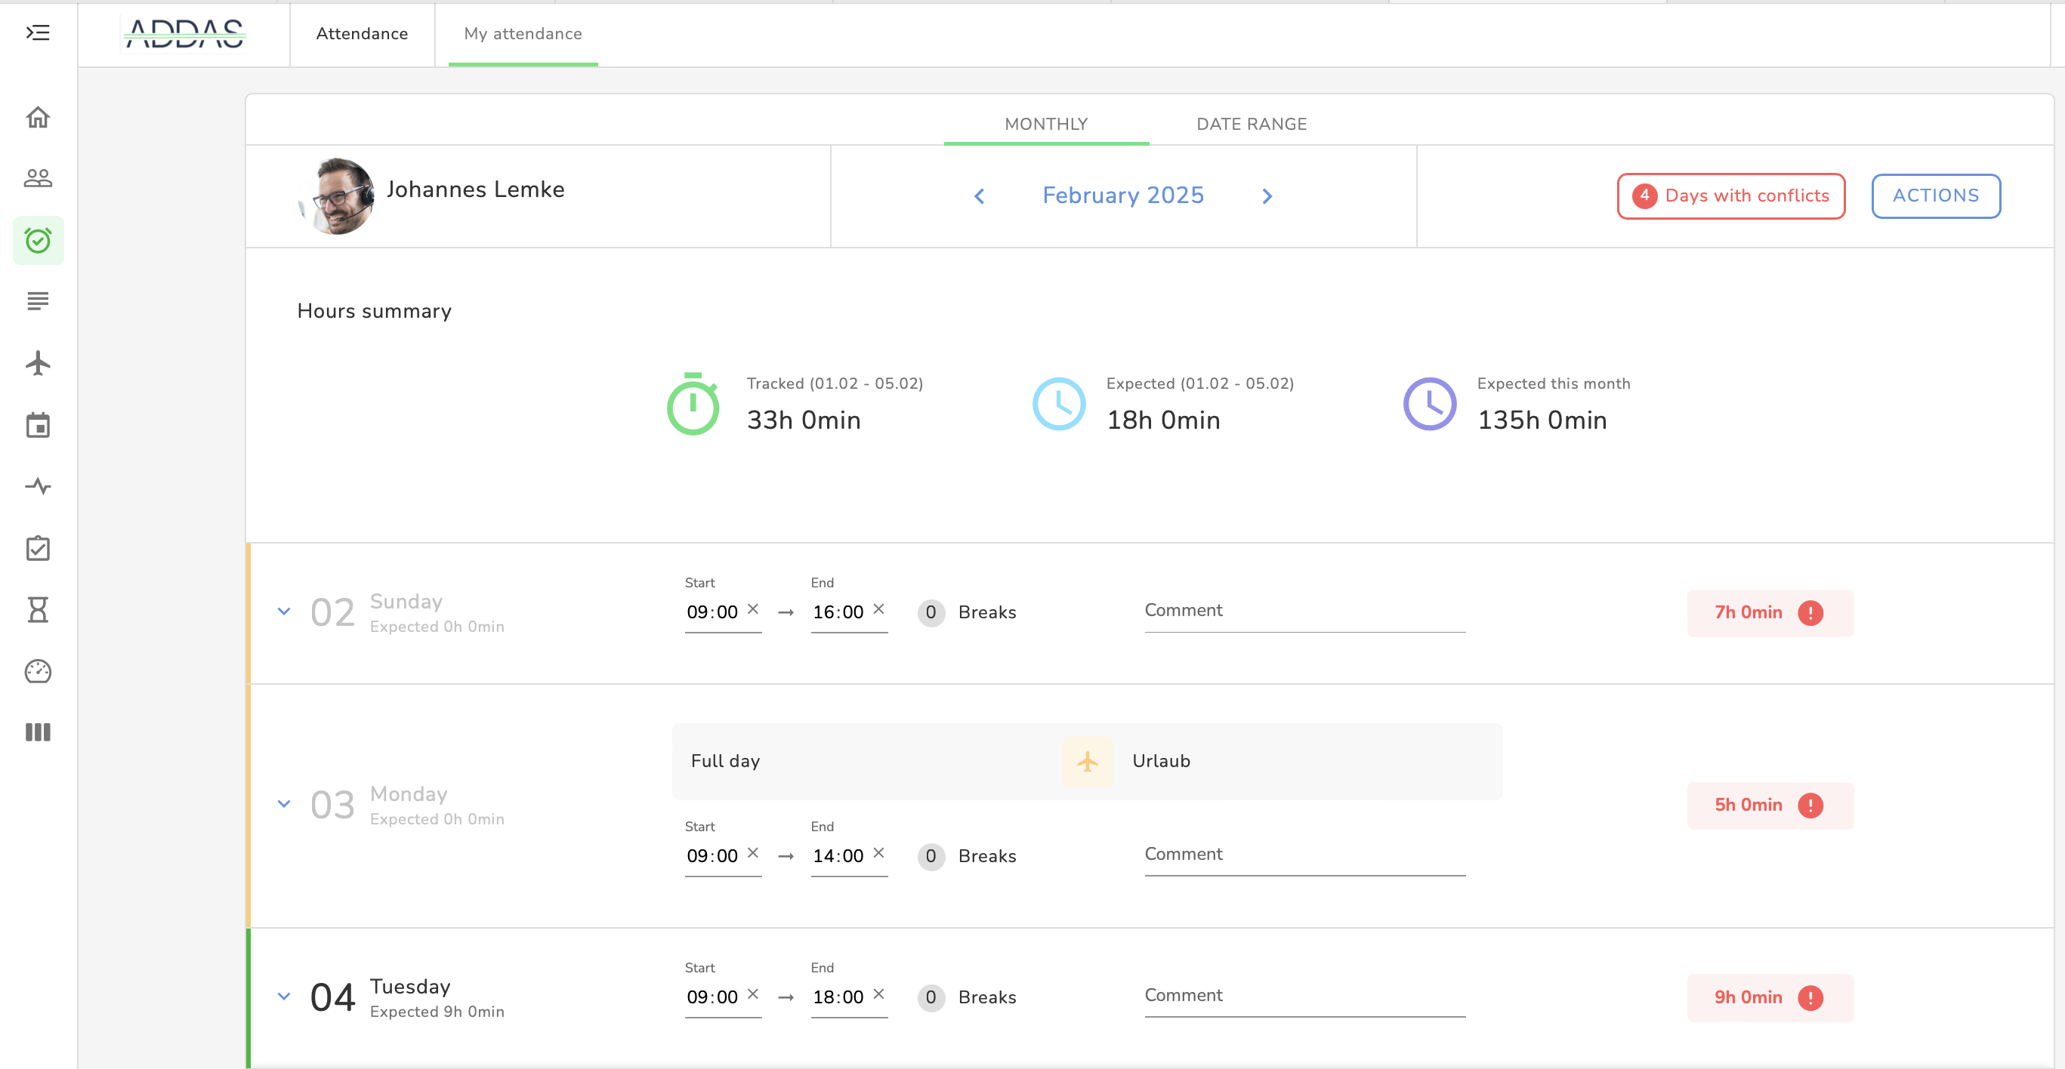Click the activity pulse icon in sidebar
2065x1069 pixels.
pyautogui.click(x=38, y=486)
